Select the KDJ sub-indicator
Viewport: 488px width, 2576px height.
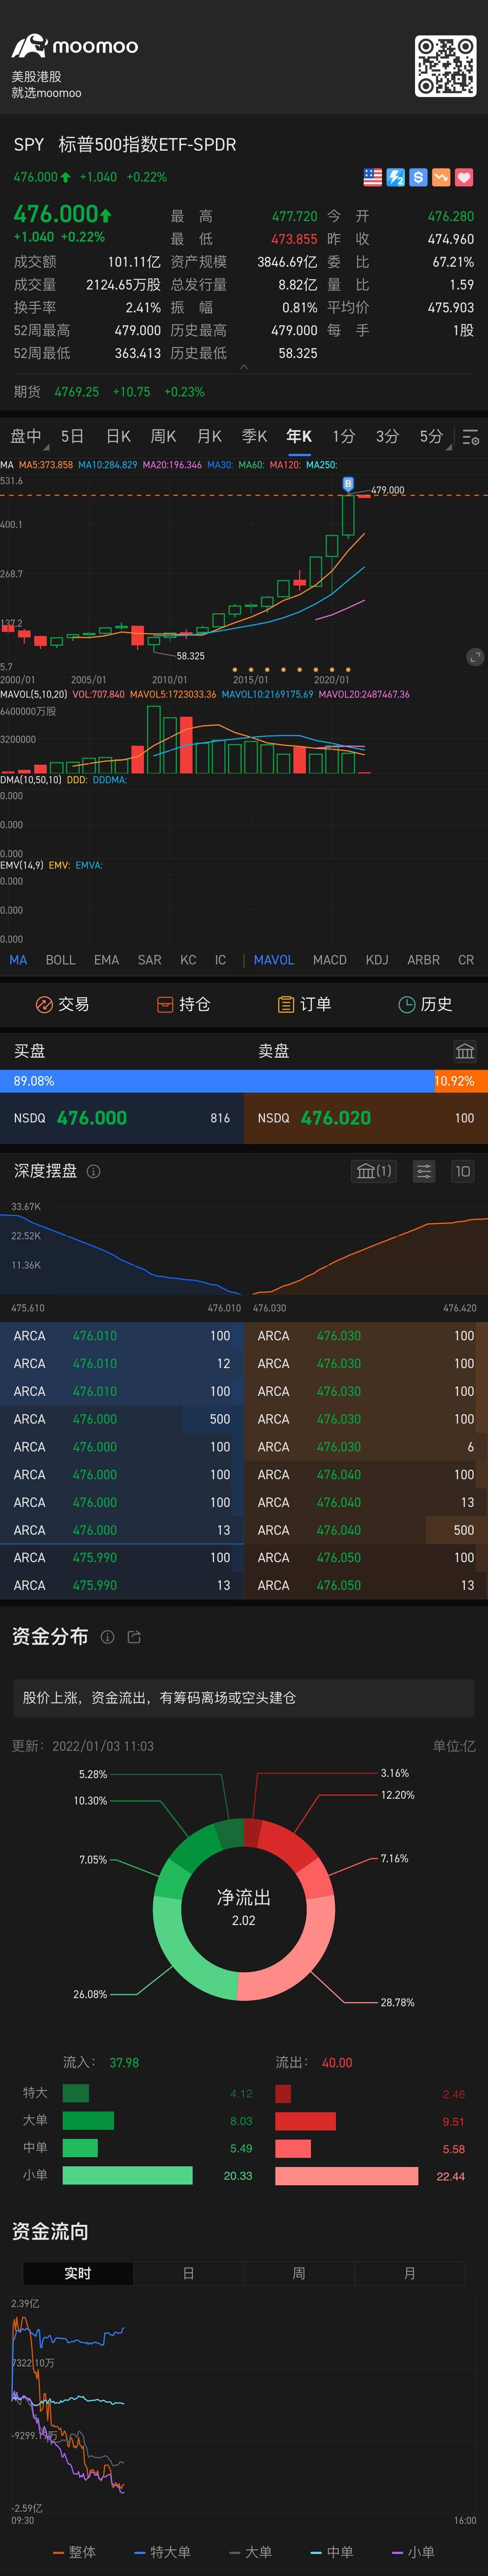click(x=377, y=959)
